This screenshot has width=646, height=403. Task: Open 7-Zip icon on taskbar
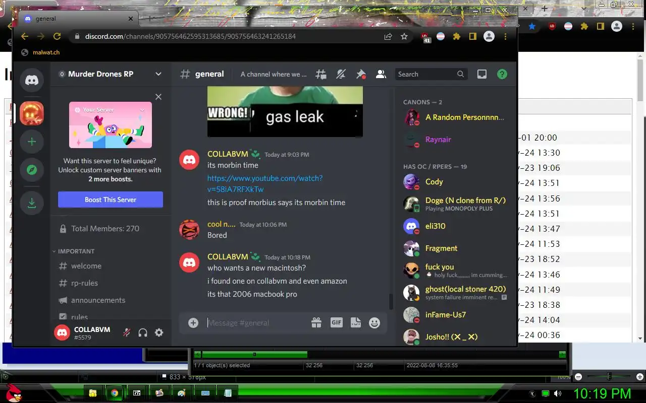pyautogui.click(x=137, y=393)
